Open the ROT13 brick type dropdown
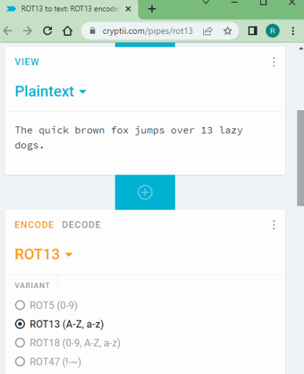Viewport: 304px width, 374px height. [x=44, y=254]
